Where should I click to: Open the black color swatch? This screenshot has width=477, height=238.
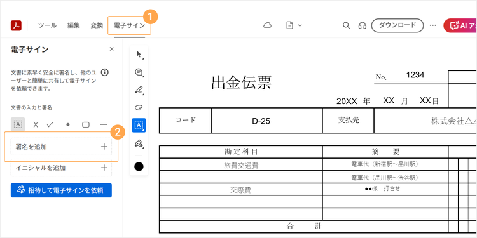(139, 166)
